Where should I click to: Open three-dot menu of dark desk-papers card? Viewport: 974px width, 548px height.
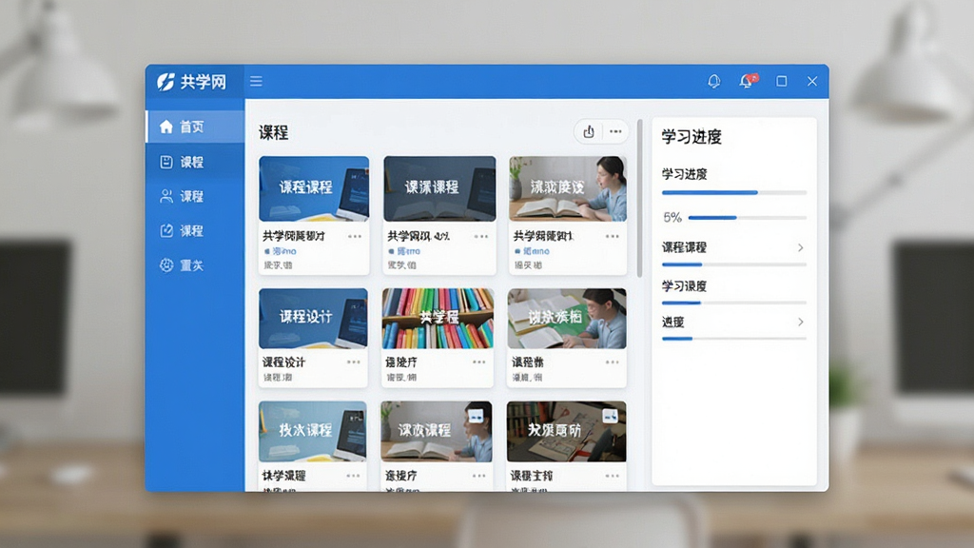pyautogui.click(x=612, y=476)
